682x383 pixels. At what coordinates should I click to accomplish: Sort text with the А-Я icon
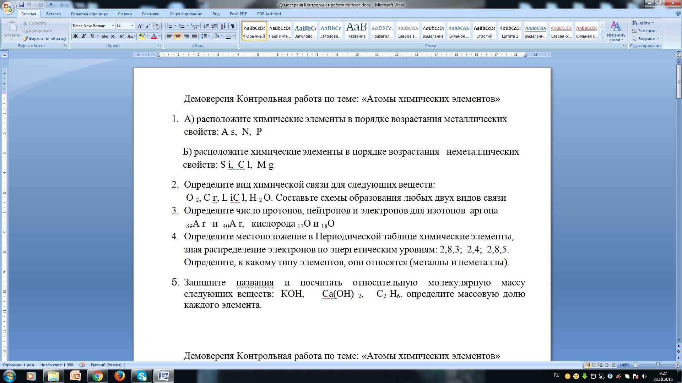(223, 26)
